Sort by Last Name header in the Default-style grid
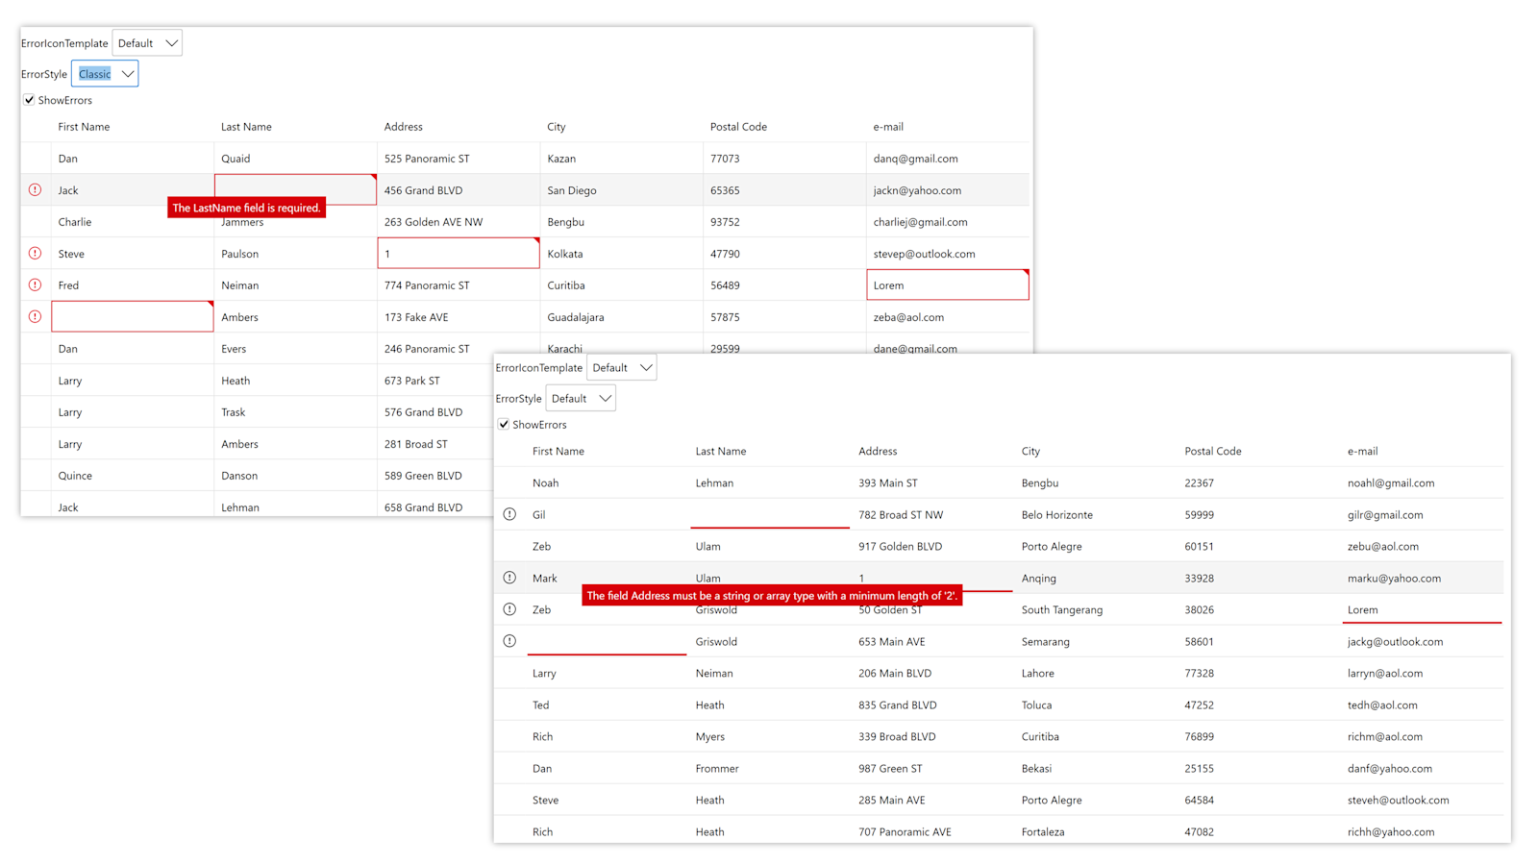 pyautogui.click(x=721, y=451)
